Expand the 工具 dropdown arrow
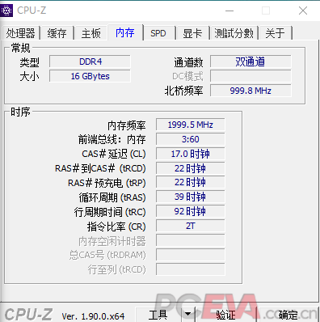Screen dimensions: 320x322 188,315
